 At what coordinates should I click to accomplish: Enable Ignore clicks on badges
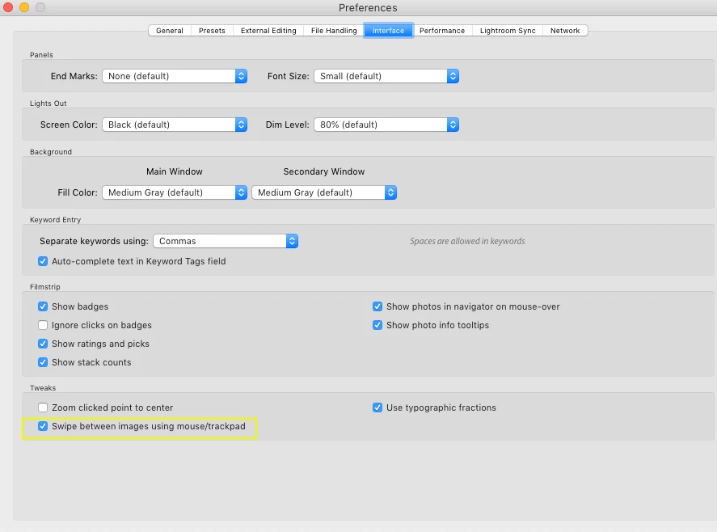[43, 325]
